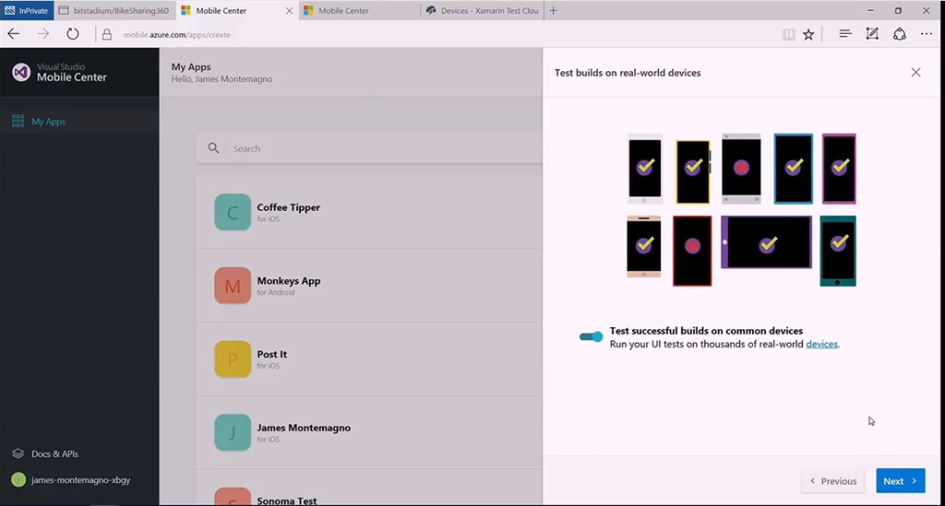Click the browser forward arrow
This screenshot has width=945, height=506.
42,34
